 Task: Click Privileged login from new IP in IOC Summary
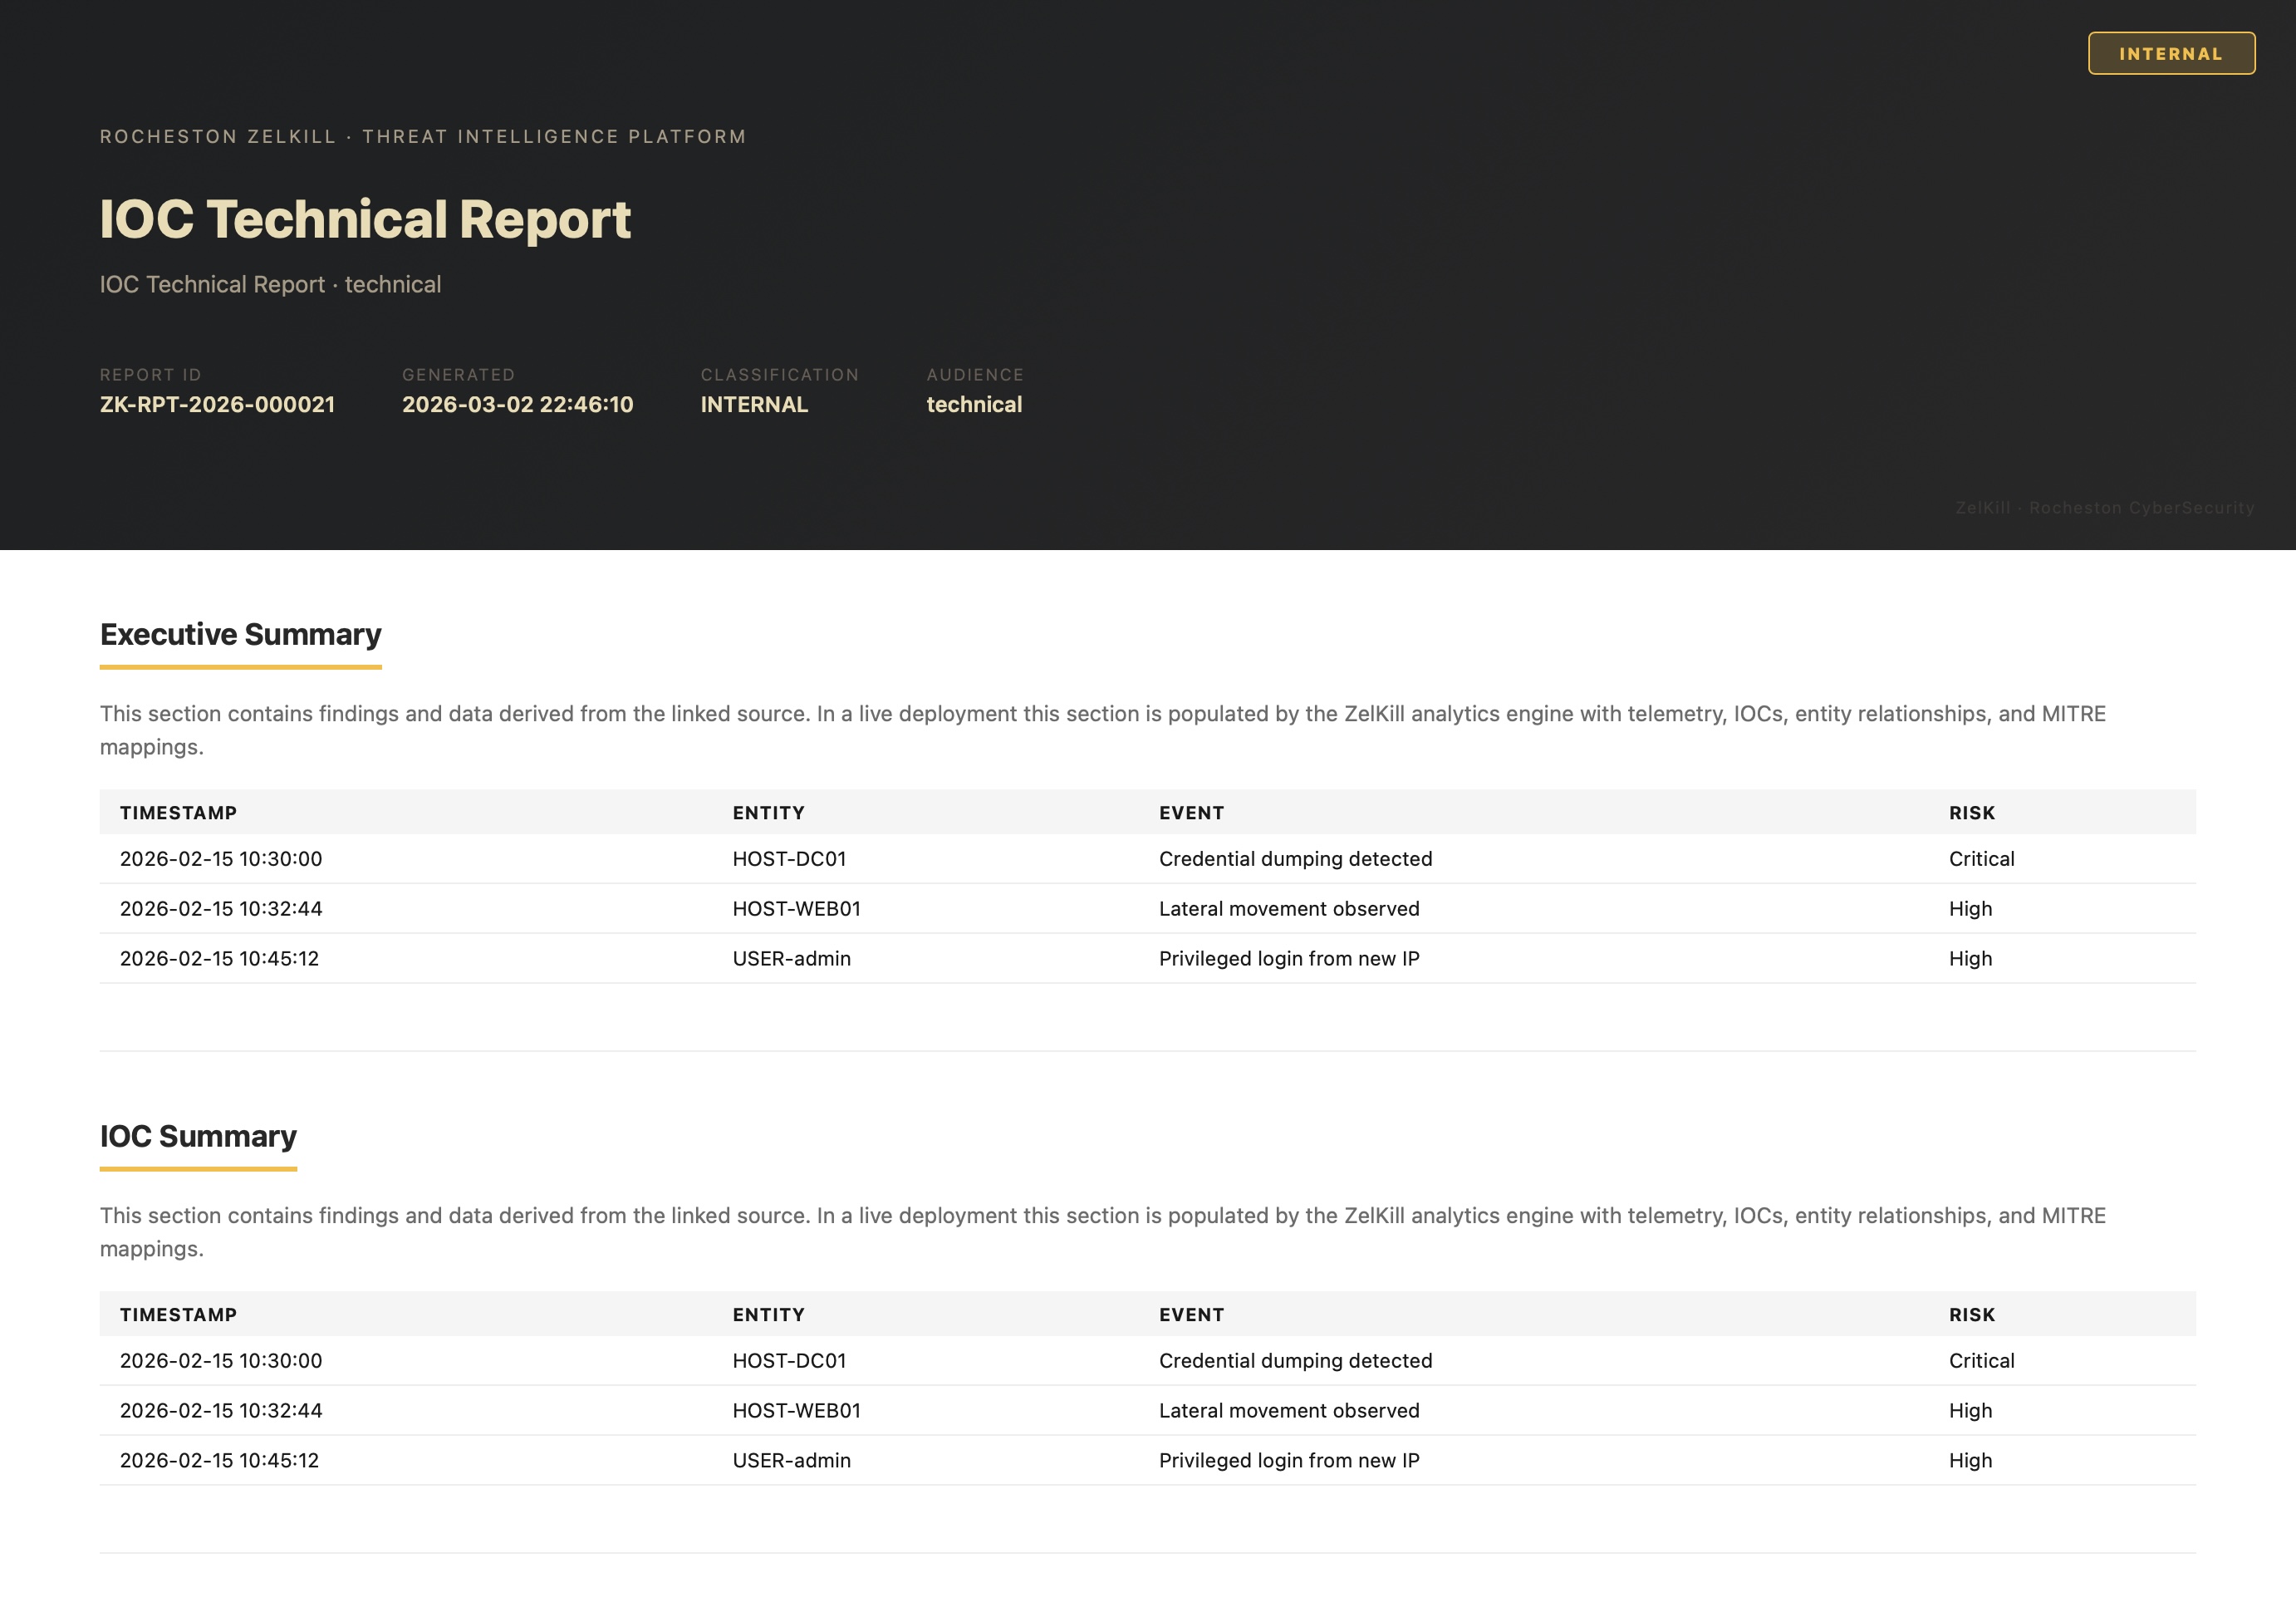(x=1289, y=1461)
